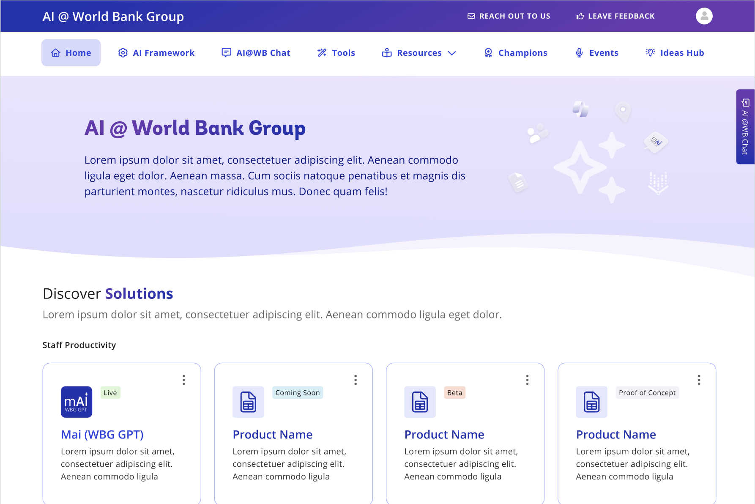Open the side AI @WB Chat tab
The height and width of the screenshot is (504, 755).
pos(745,127)
